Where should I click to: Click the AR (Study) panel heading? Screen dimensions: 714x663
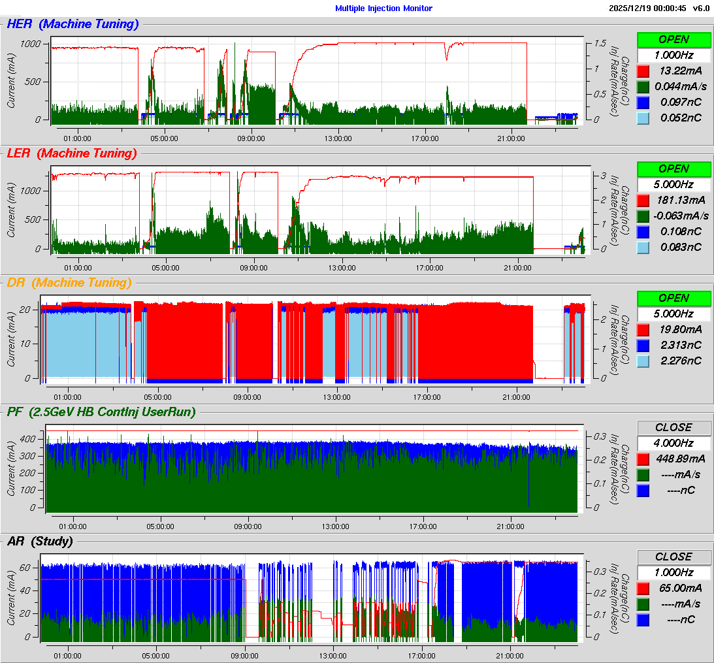click(40, 542)
